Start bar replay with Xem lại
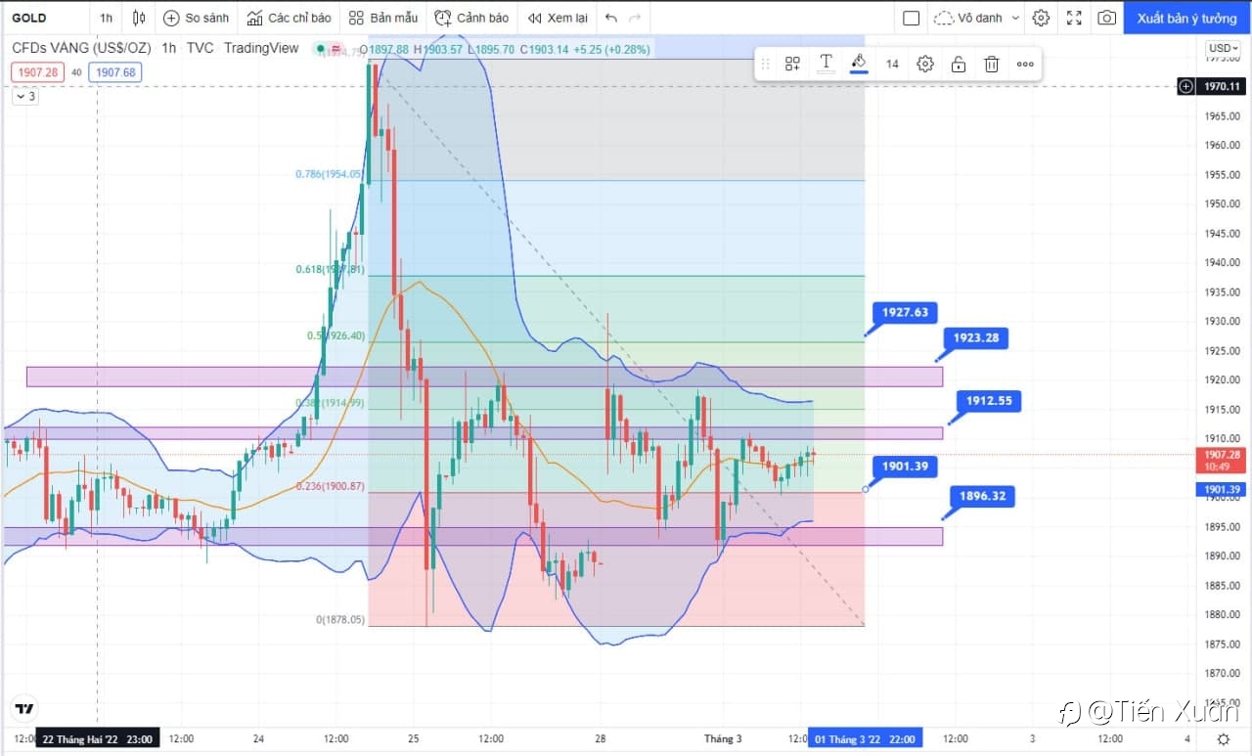This screenshot has height=756, width=1252. [x=558, y=18]
